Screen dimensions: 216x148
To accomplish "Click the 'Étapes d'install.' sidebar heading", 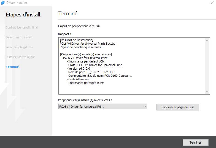I will [24, 15].
